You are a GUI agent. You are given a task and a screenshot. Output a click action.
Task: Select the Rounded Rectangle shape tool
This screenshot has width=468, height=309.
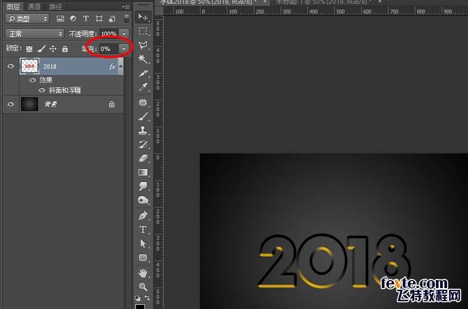[x=143, y=257]
